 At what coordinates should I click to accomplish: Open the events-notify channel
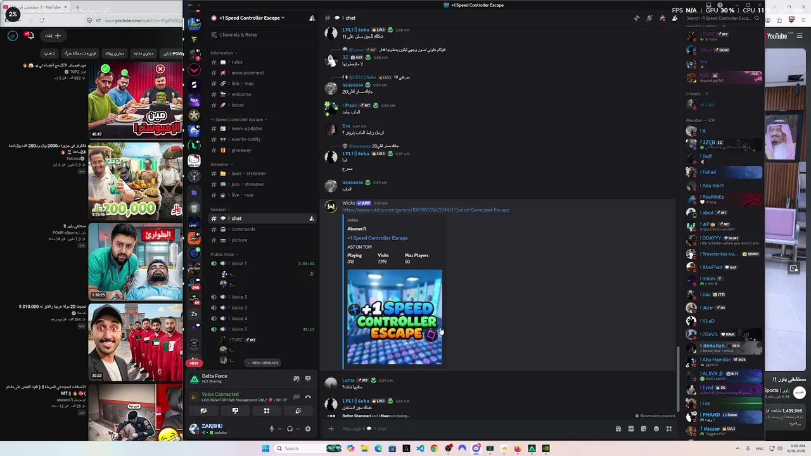(262, 139)
